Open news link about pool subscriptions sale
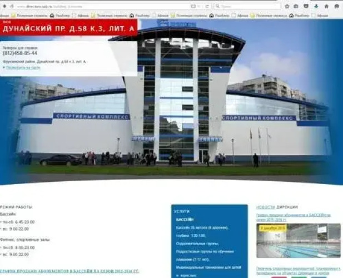Viewport: 343px width, 278px height. click(x=293, y=216)
